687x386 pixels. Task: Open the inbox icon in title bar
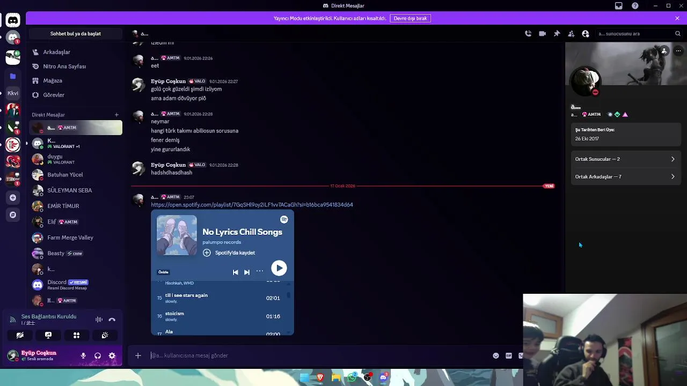tap(619, 6)
